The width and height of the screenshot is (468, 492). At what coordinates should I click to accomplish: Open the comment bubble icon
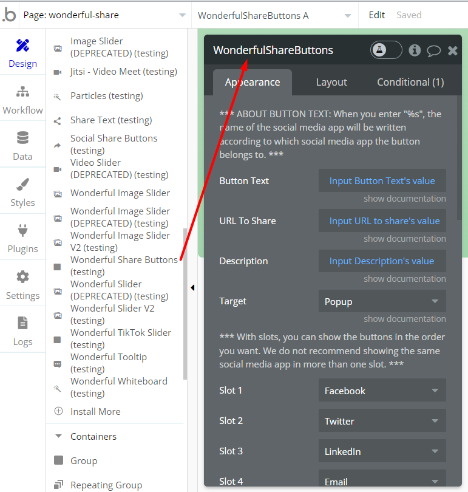(x=433, y=50)
